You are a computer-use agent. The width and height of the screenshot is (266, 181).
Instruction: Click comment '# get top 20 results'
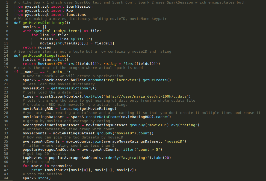(x=45, y=153)
